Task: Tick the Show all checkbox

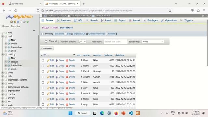Action: (46, 42)
